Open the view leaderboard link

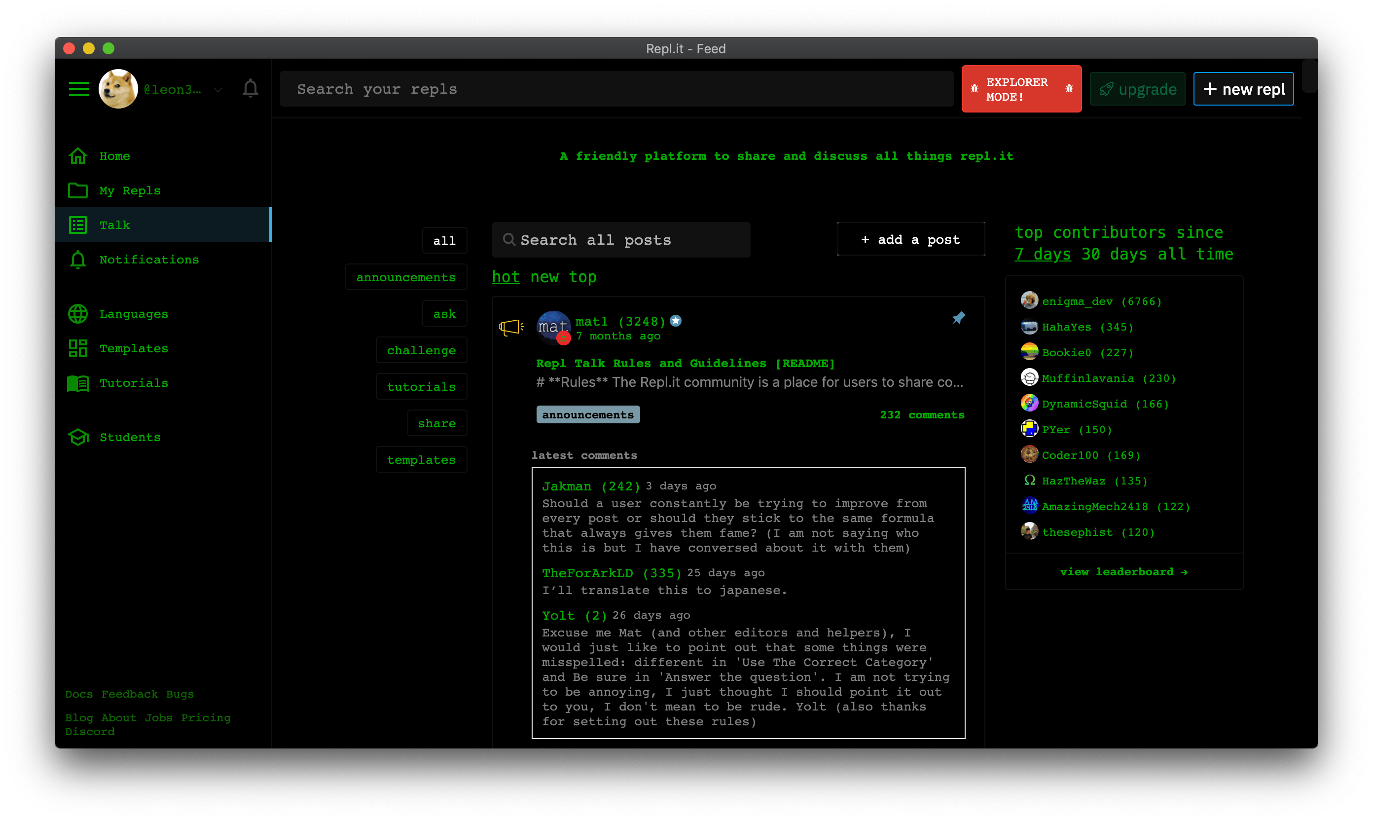click(1123, 571)
